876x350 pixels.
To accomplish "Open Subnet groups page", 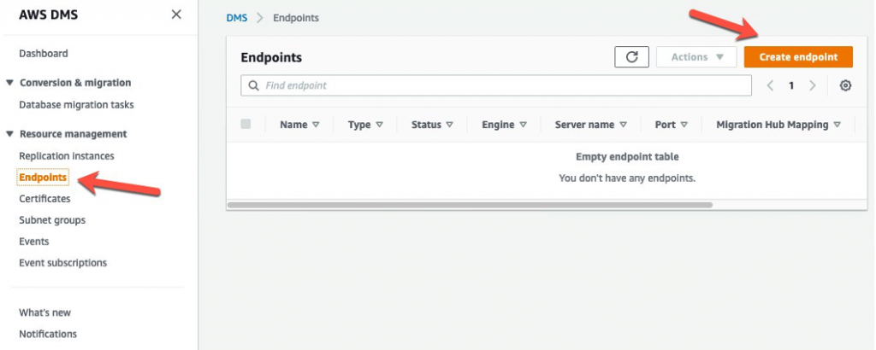I will (x=52, y=220).
